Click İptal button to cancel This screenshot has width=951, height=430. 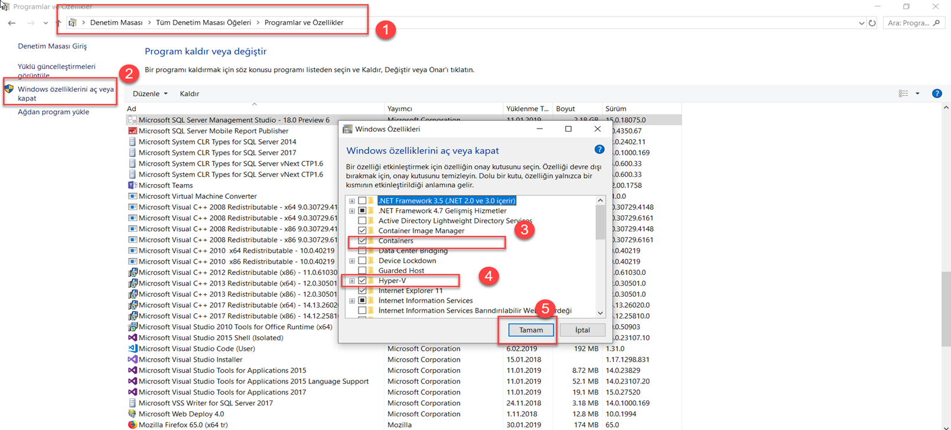(582, 330)
